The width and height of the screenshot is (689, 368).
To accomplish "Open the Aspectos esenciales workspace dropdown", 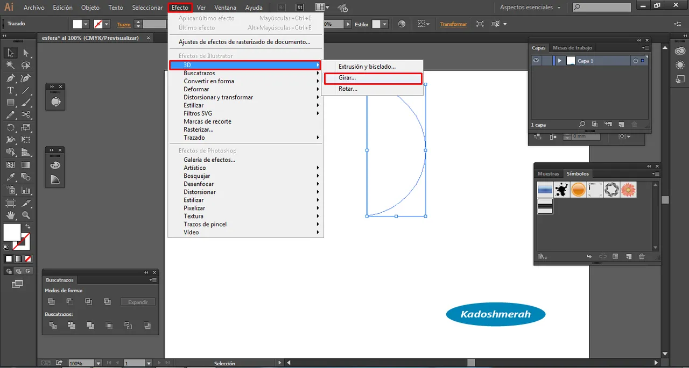I will pos(530,8).
